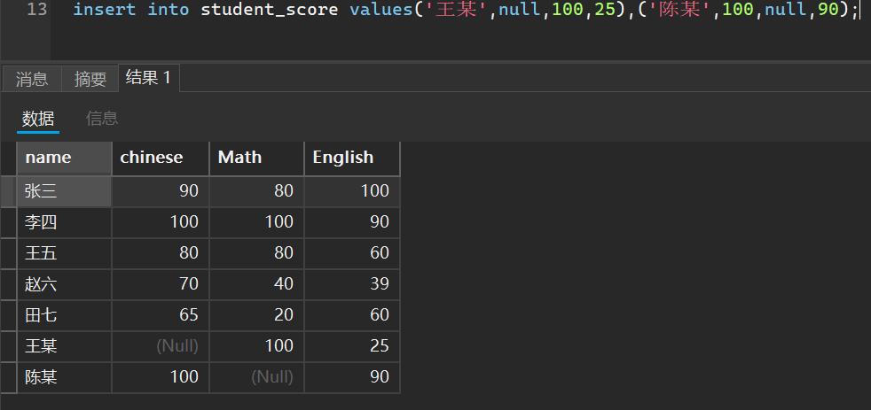Image resolution: width=871 pixels, height=410 pixels.
Task: Click the (Null) chinese cell for 王某
Action: point(161,347)
